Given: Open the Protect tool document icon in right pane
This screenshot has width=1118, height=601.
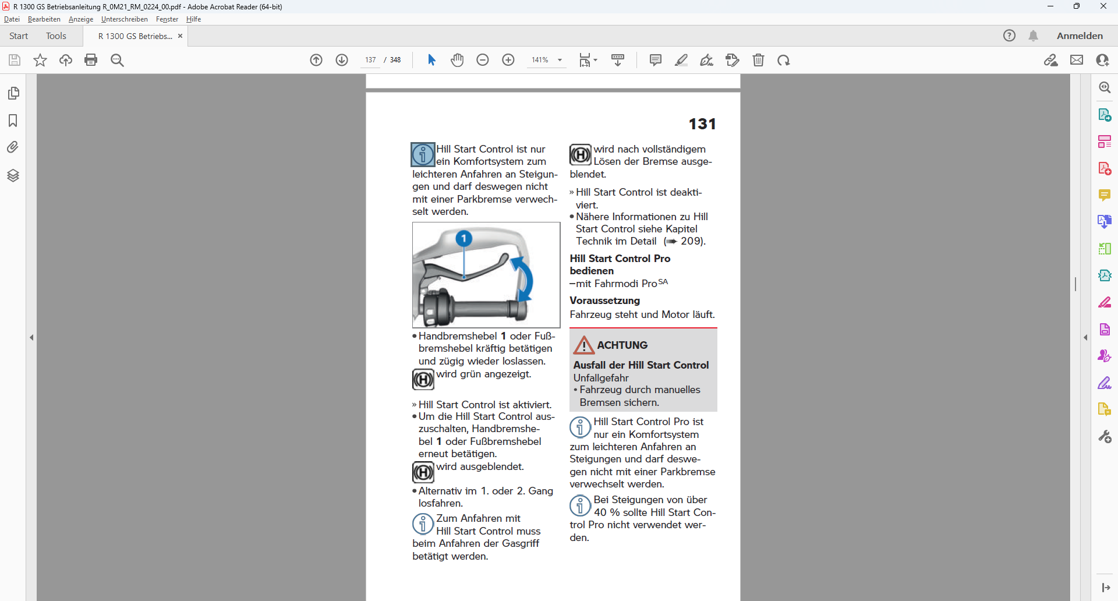Looking at the screenshot, I should 1105,329.
